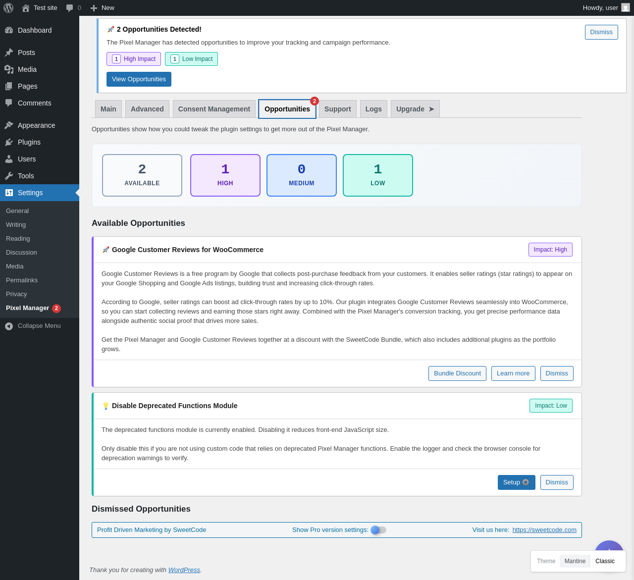Image resolution: width=634 pixels, height=580 pixels.
Task: Open the WordPress logo menu
Action: click(8, 8)
